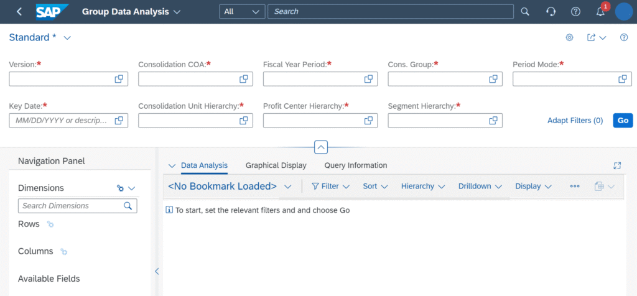Click the Navigation Panel heading
Viewport: 637px width, 296px height.
coord(52,161)
